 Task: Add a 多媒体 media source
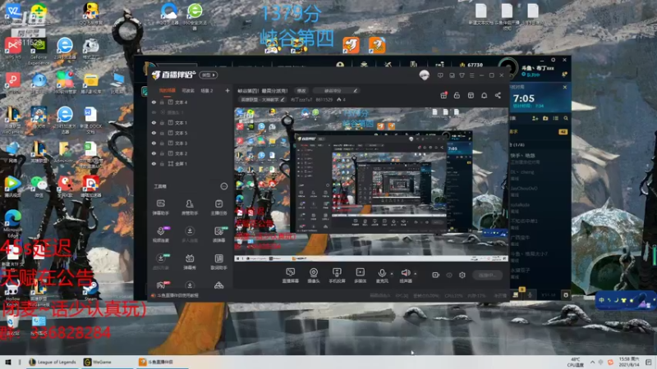click(x=360, y=276)
